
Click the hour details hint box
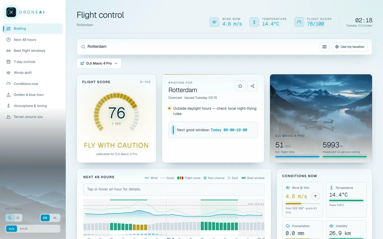pyautogui.click(x=174, y=189)
